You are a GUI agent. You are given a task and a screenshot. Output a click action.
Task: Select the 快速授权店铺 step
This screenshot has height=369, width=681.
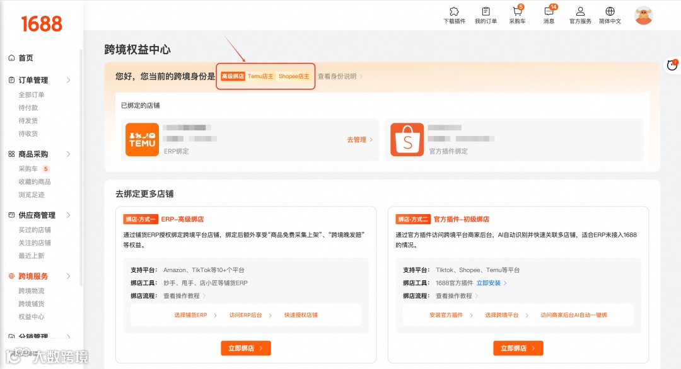coord(301,315)
